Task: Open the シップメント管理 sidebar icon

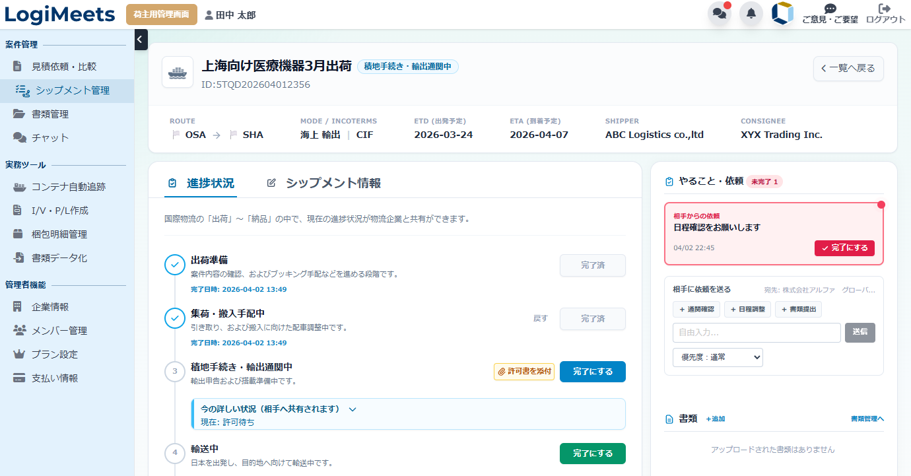Action: point(22,90)
